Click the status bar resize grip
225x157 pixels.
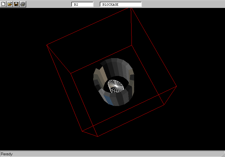click(222, 154)
